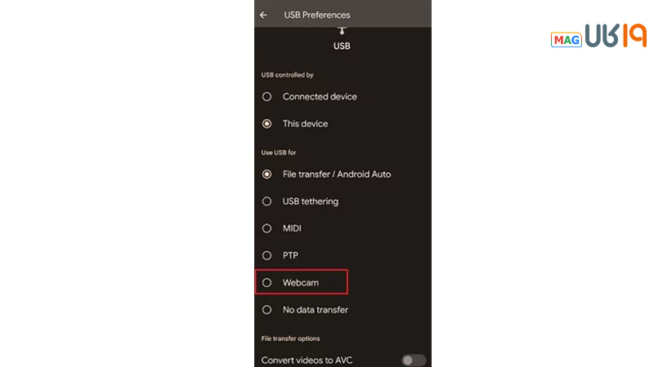Click the USB text label below icon
Viewport: 654px width, 367px height.
[342, 46]
